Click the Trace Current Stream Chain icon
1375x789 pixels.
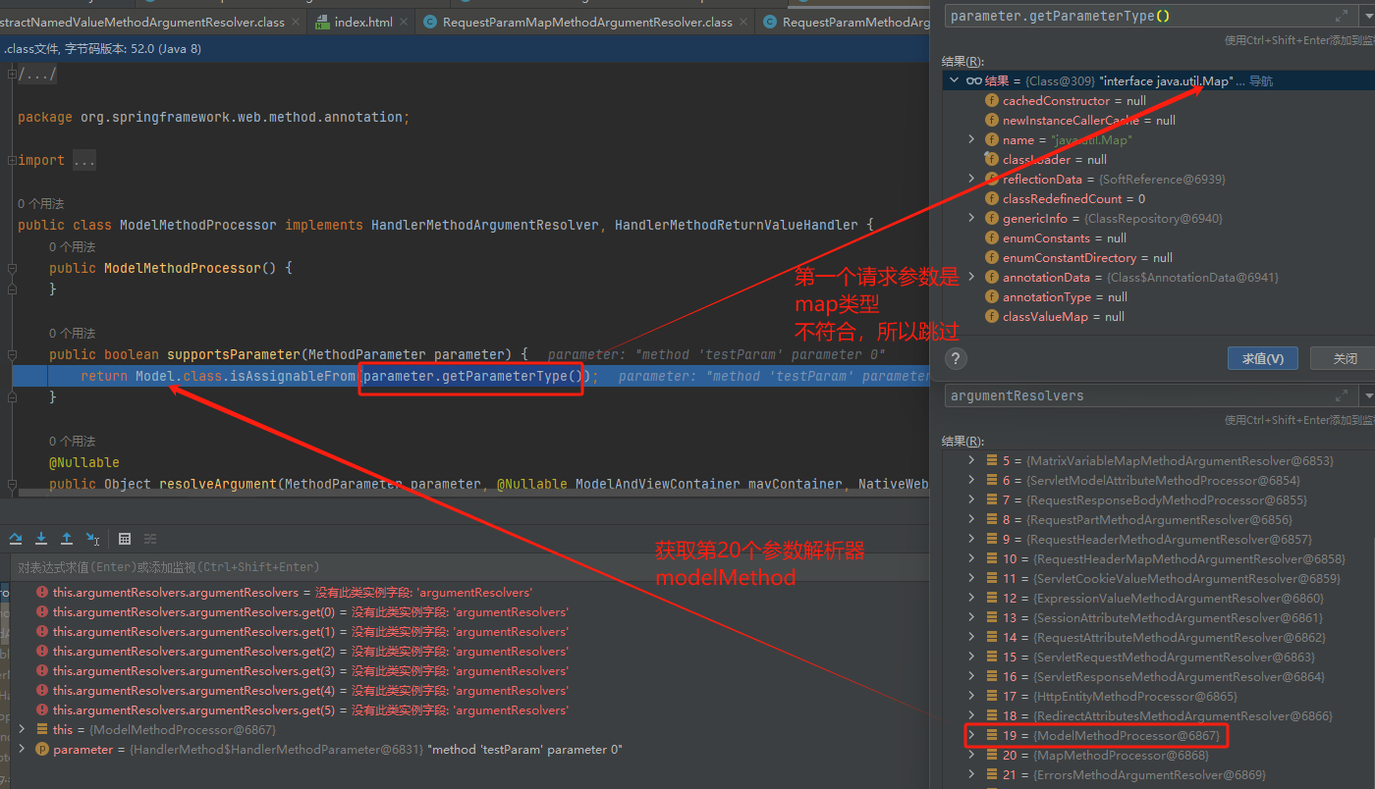tap(150, 539)
